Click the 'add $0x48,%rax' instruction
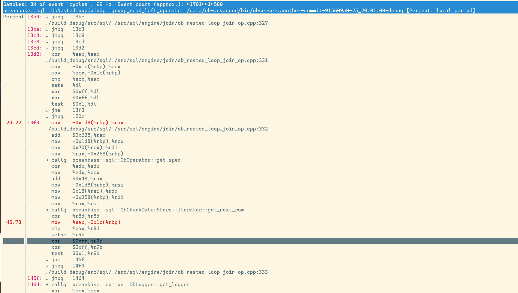518x293 pixels. (x=77, y=178)
